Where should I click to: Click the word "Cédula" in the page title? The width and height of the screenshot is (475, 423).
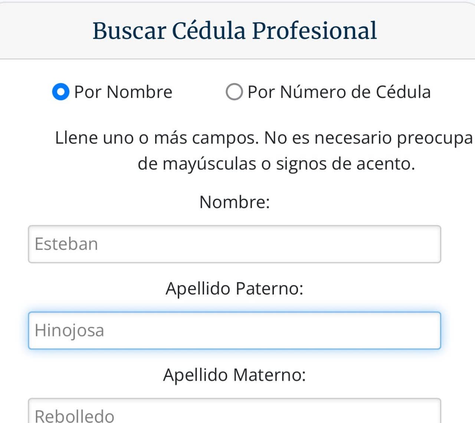209,30
